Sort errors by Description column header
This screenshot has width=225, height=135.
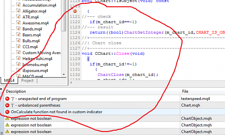[92, 91]
